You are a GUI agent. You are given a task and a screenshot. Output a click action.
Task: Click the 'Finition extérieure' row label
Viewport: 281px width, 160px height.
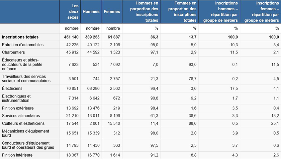tap(18, 108)
